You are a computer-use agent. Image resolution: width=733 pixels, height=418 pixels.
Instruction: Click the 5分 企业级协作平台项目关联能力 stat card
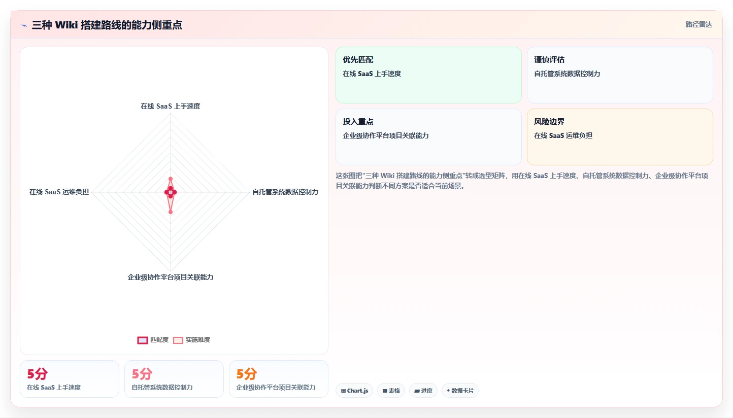pos(279,379)
